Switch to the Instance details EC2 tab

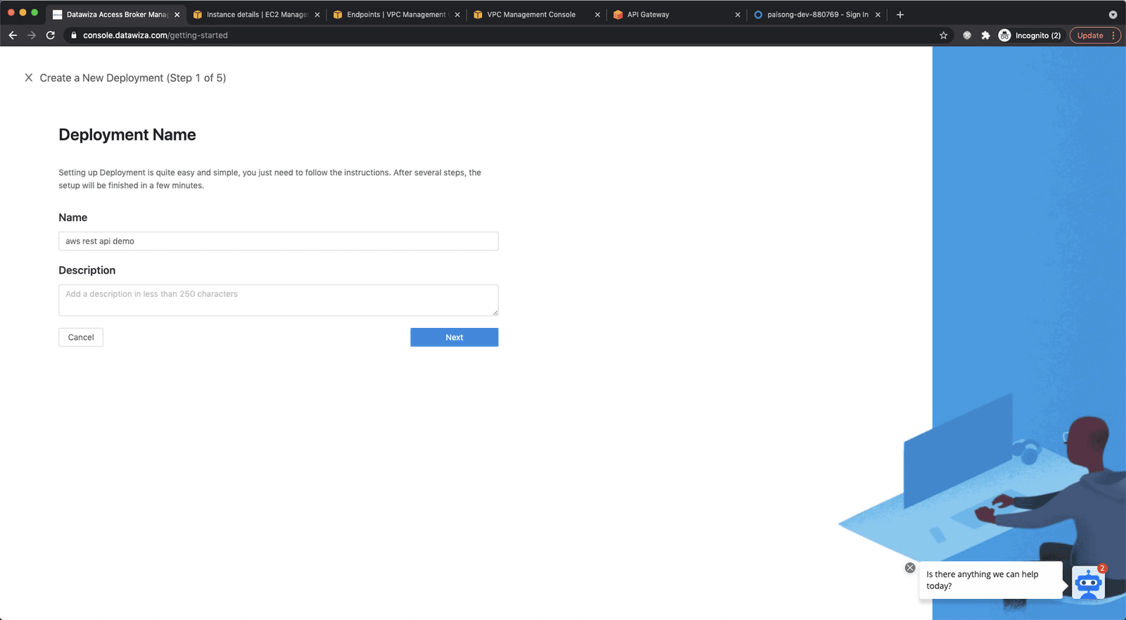256,14
